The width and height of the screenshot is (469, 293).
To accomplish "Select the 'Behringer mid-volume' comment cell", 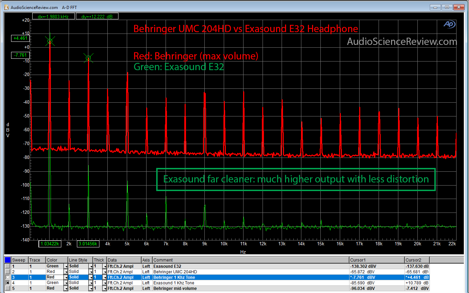I will click(x=251, y=289).
